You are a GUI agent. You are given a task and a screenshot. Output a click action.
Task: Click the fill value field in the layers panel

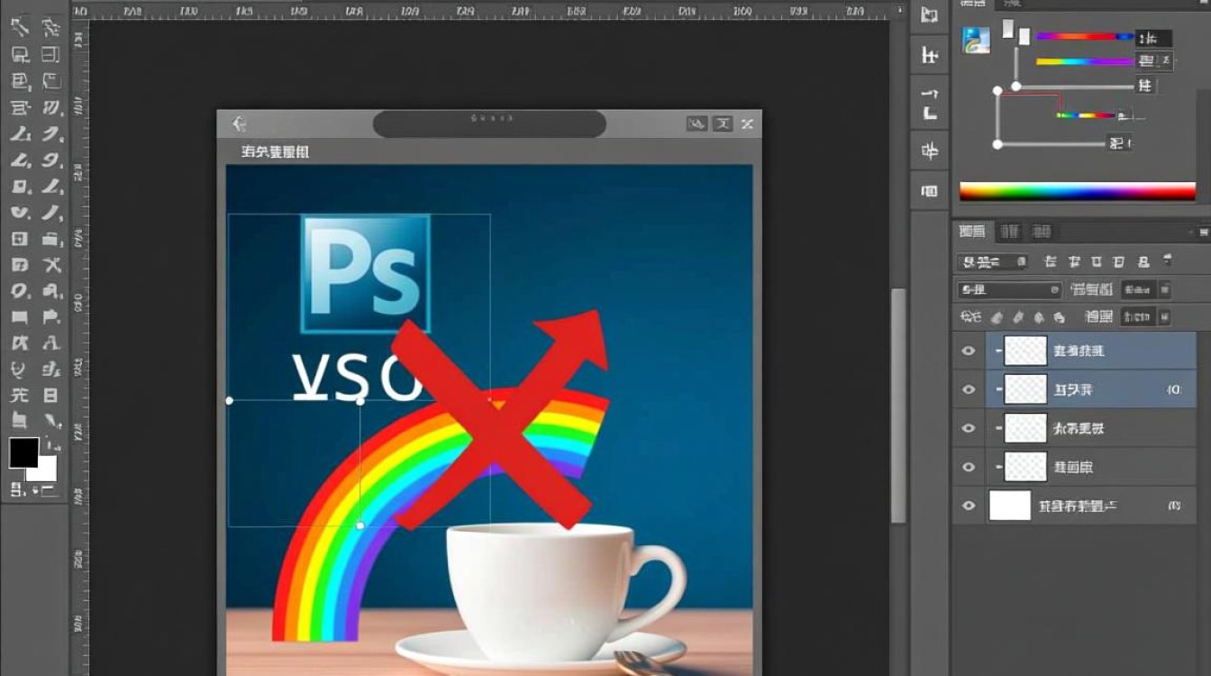point(1138,317)
